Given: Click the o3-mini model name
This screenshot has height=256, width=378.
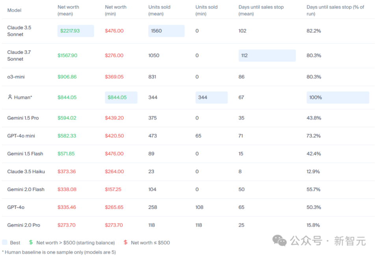Looking at the screenshot, I should (16, 77).
